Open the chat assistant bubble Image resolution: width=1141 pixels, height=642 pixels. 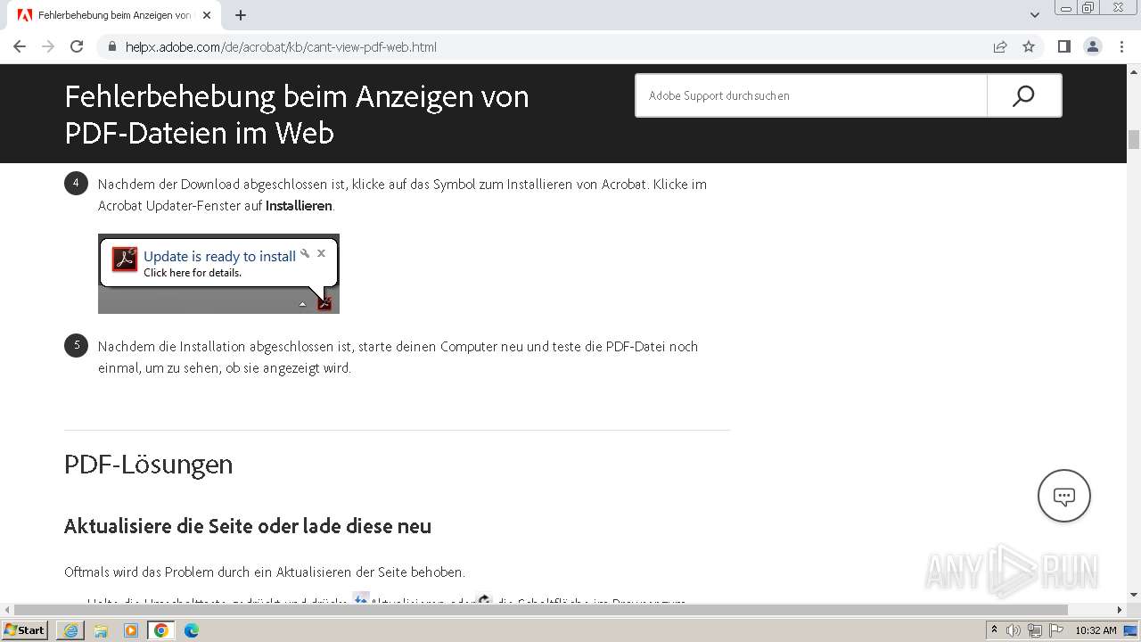1064,496
